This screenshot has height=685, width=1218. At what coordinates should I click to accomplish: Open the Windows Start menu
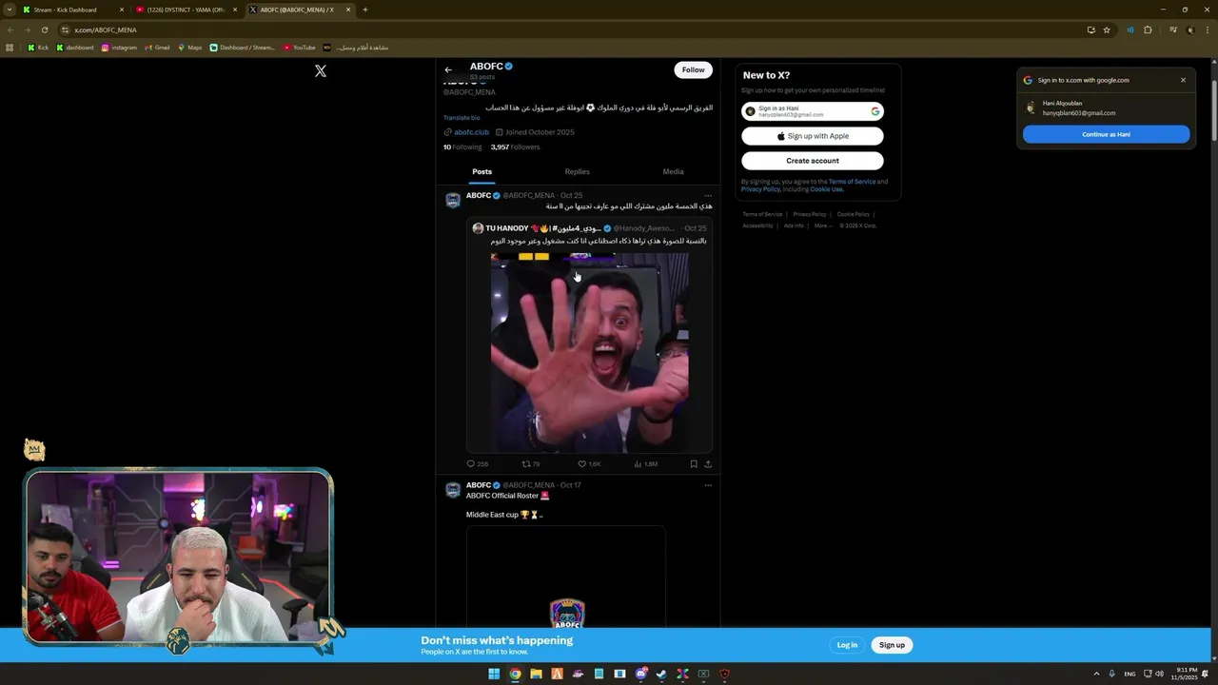[x=494, y=674]
